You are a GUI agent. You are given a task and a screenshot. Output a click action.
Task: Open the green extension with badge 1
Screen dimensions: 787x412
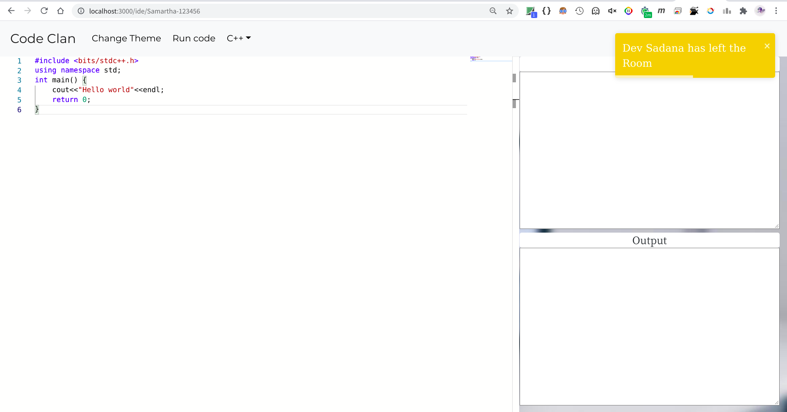point(531,11)
